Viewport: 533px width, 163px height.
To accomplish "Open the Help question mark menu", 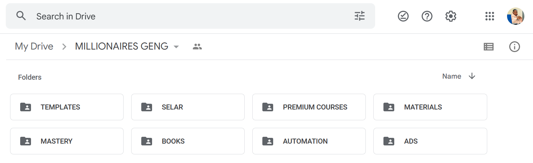I will 427,16.
